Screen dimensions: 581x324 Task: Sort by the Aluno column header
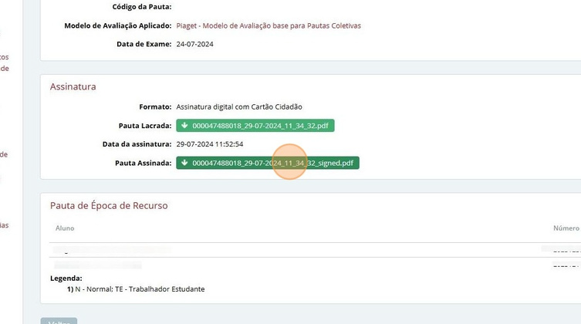point(65,228)
